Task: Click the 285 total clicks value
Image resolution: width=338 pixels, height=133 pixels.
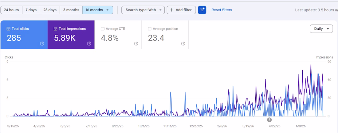Action: 14,38
